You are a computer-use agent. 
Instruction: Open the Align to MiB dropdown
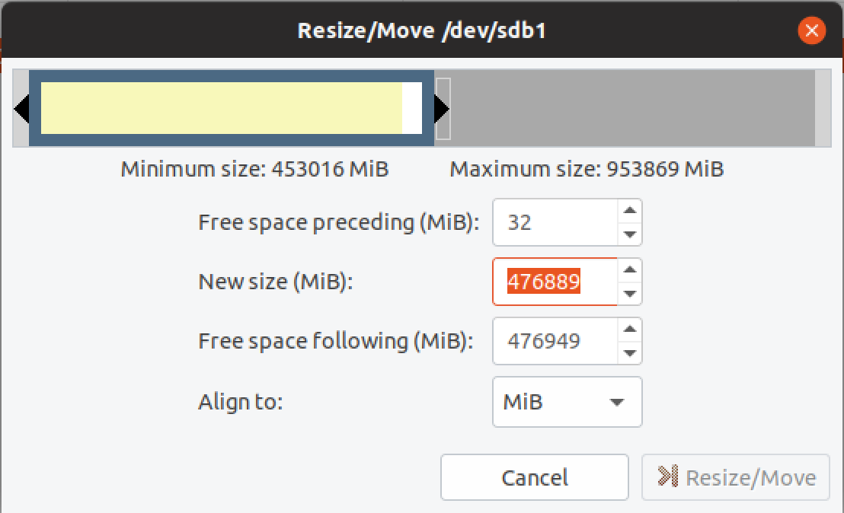pos(567,402)
